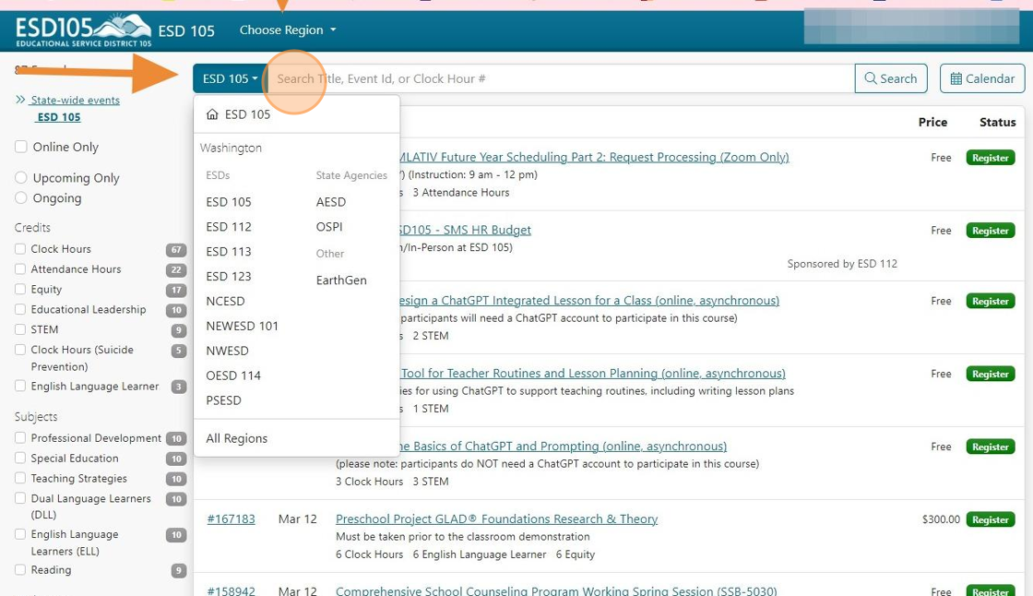
Task: Open the SMS HR Budget event link
Action: pos(465,230)
